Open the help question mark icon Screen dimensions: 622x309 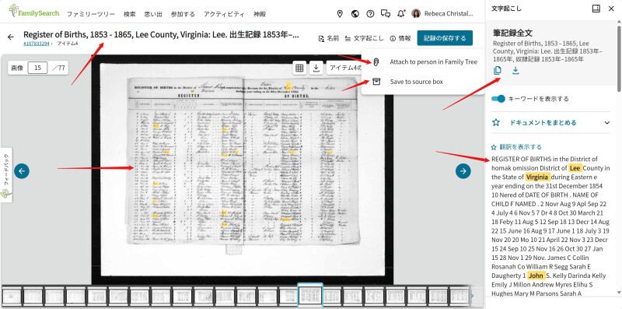coord(370,14)
